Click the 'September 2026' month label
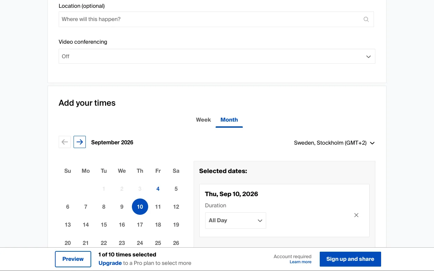This screenshot has width=434, height=271. click(112, 142)
